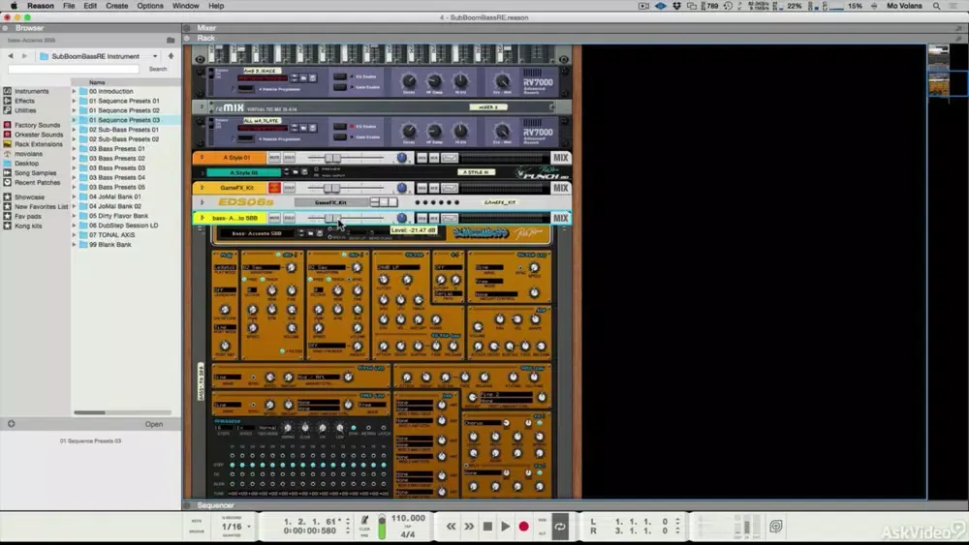Solo the GameFX_Kit mix channel
The height and width of the screenshot is (545, 969).
pyautogui.click(x=289, y=188)
